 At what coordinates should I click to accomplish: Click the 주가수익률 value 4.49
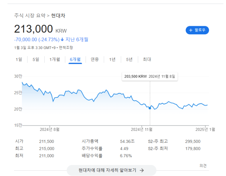[x=124, y=149]
